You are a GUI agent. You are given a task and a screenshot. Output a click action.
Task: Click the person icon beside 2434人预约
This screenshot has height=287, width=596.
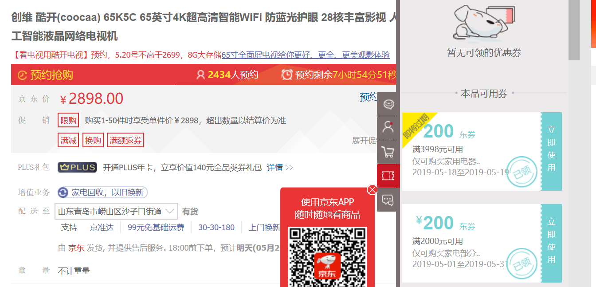click(x=200, y=75)
